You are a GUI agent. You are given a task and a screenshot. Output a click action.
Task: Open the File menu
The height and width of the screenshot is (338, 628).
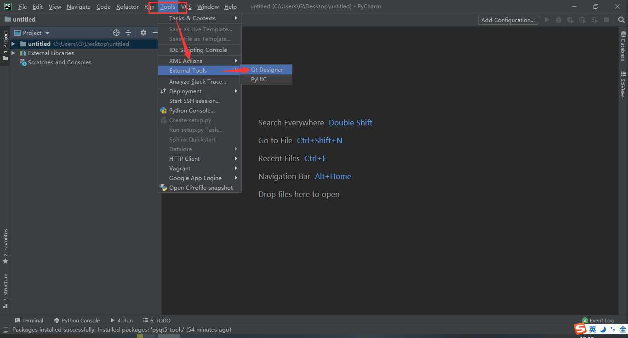coord(23,7)
